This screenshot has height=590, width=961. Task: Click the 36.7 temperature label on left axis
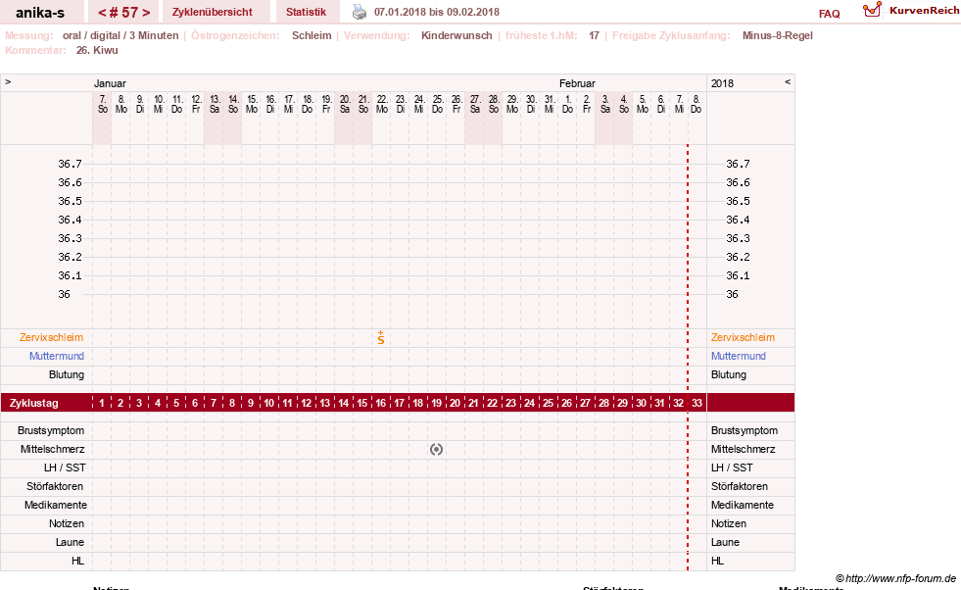click(70, 164)
